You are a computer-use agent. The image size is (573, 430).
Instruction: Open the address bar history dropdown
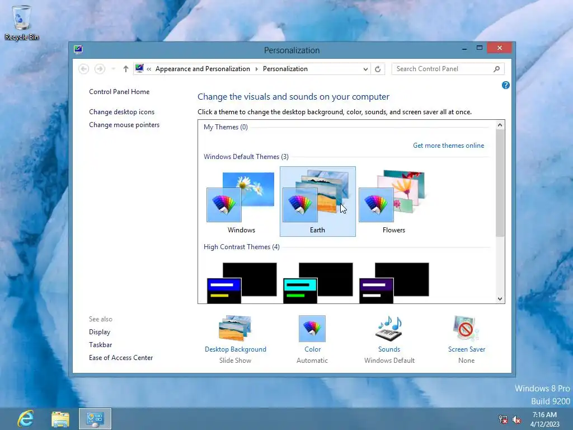(x=365, y=69)
